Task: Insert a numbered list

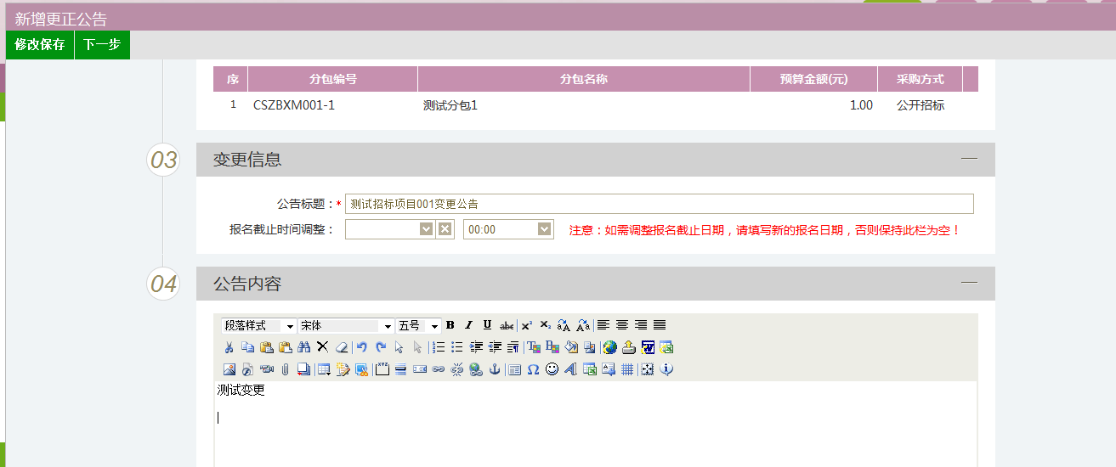Action: point(439,347)
